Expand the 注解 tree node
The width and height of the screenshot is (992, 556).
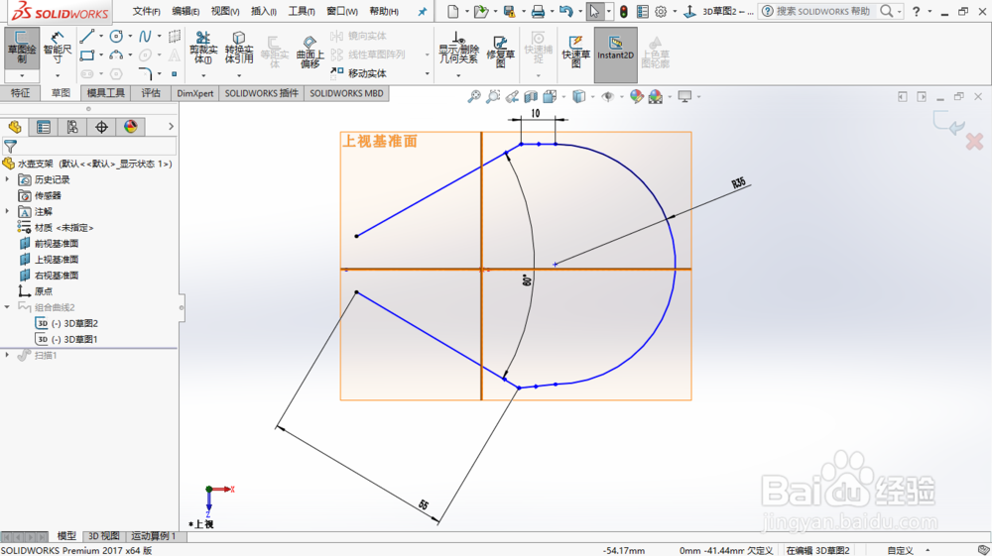point(8,211)
